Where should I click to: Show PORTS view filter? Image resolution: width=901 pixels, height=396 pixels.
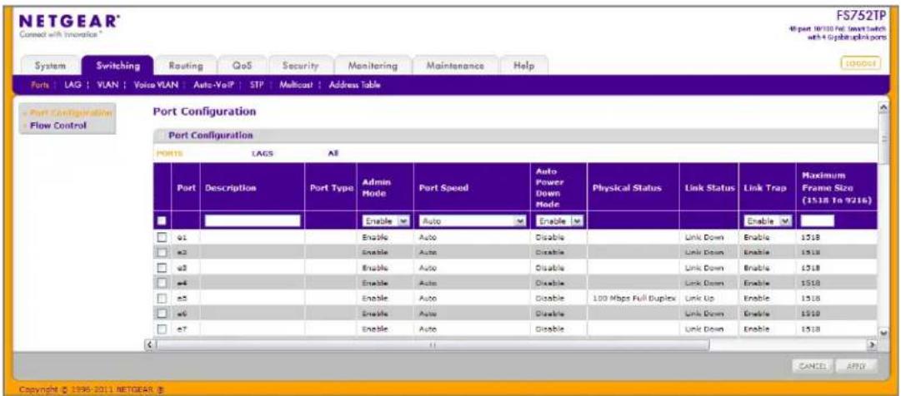click(x=169, y=153)
